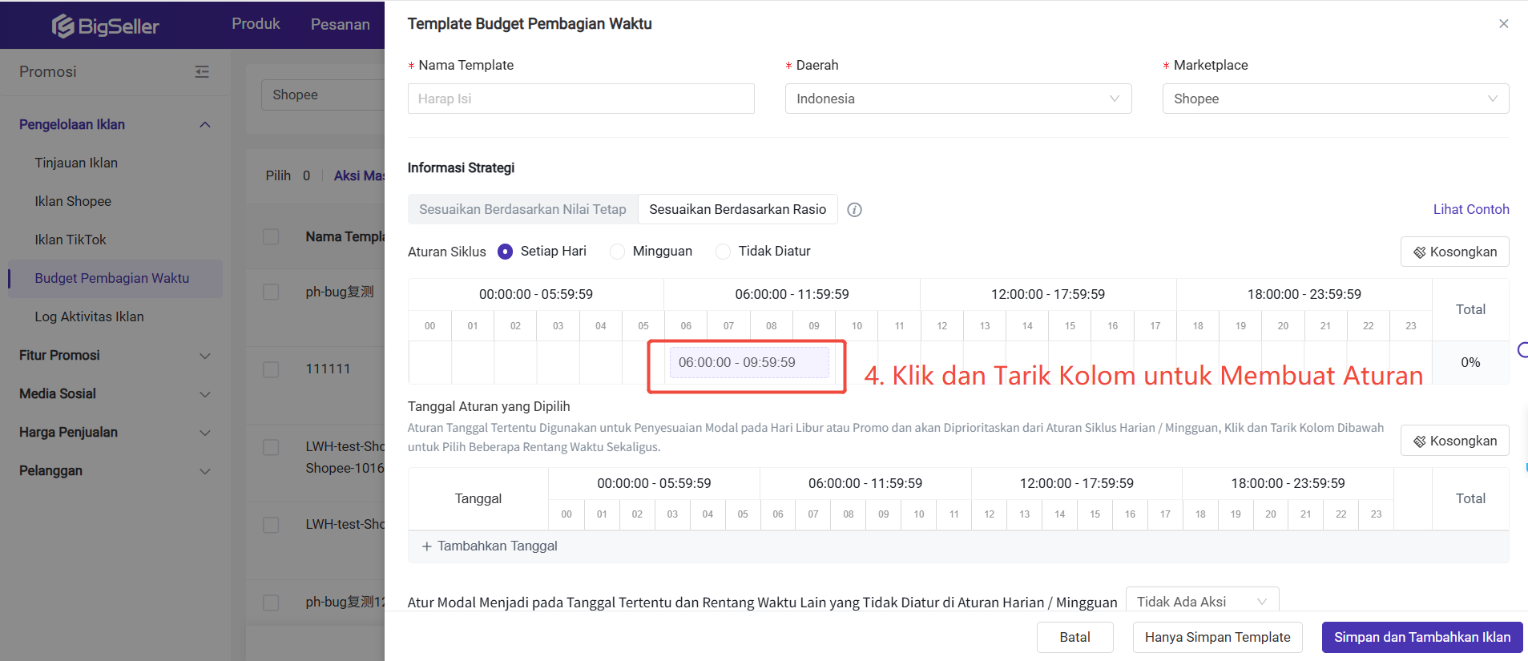
Task: Close the Template Budget dialog
Action: point(1503,24)
